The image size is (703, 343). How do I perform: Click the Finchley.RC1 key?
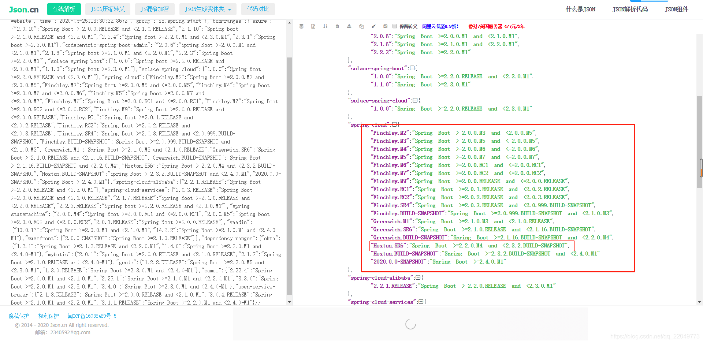391,189
